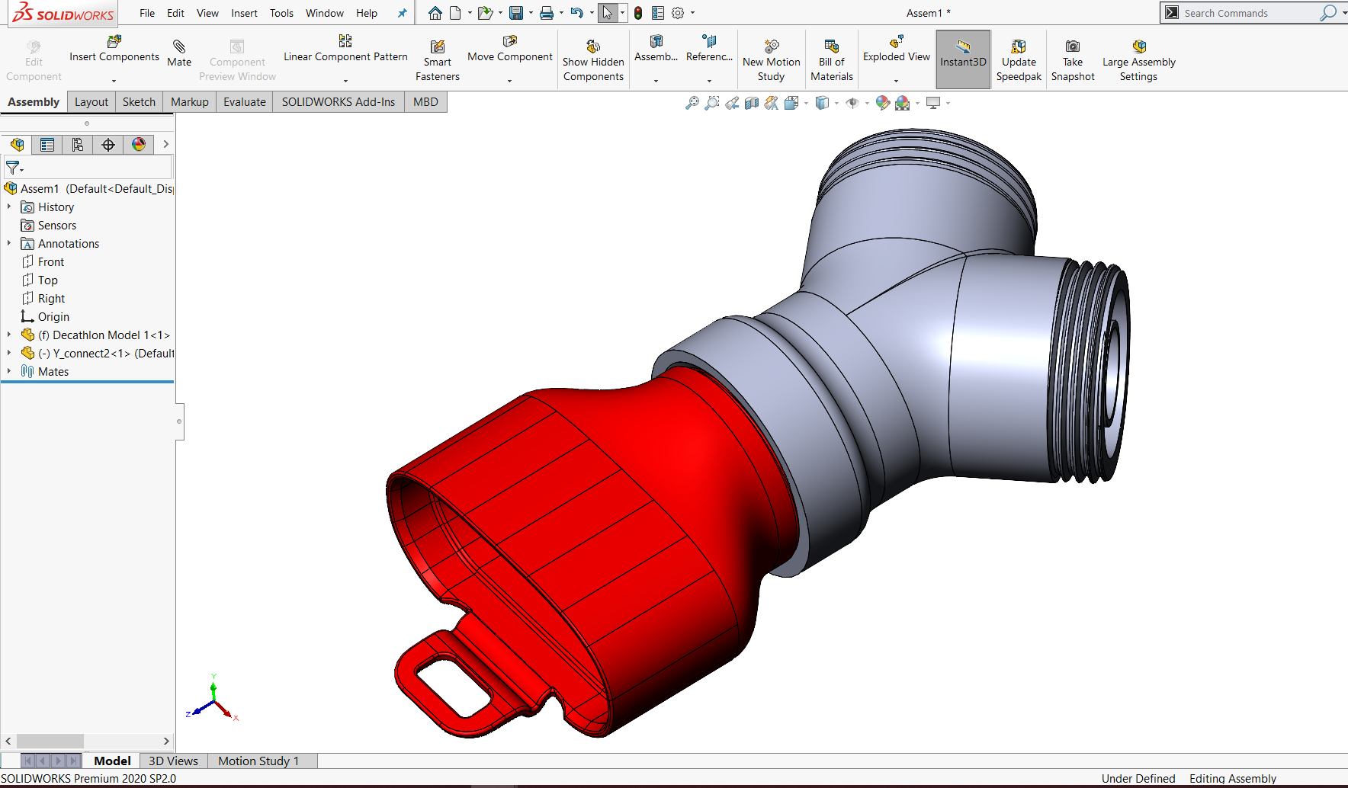Start the Mate tool
Viewport: 1348px width, 788px height.
point(179,53)
